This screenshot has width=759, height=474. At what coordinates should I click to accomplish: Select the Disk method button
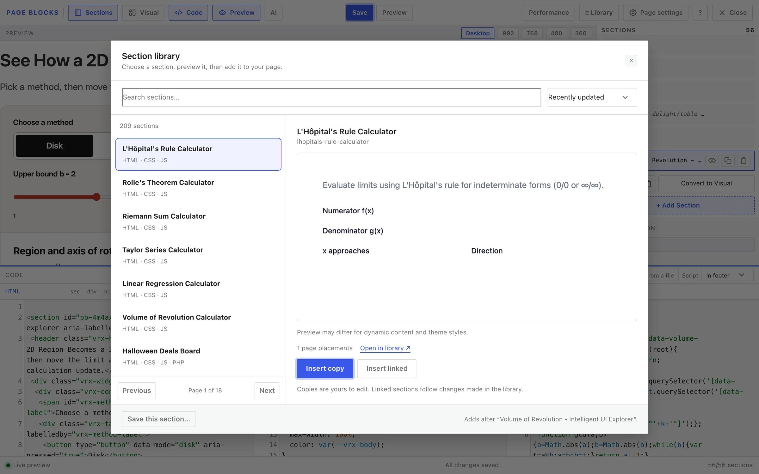(x=54, y=146)
